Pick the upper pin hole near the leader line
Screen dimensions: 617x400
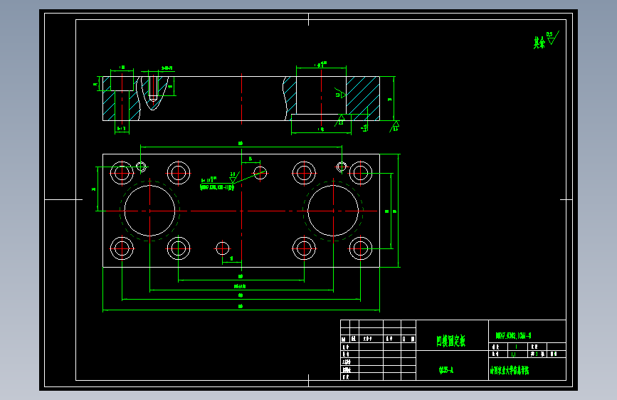pos(260,173)
